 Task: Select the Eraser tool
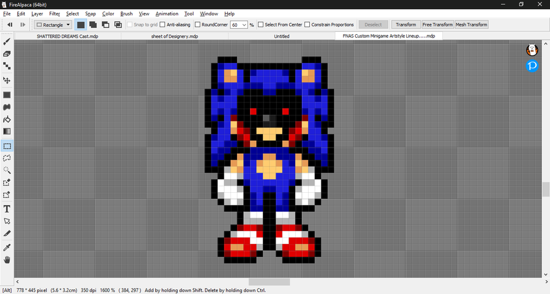pos(7,54)
